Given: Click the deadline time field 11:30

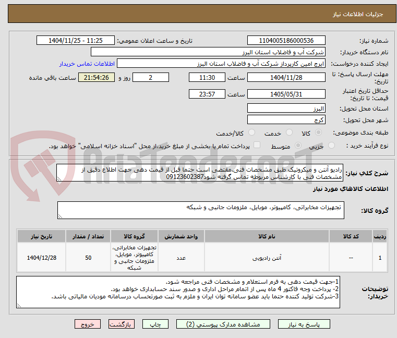Looking at the screenshot, I should point(207,78).
